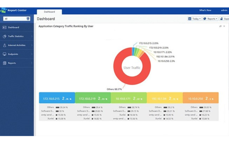Click the Xunlei 15.08 % row

point(56,119)
